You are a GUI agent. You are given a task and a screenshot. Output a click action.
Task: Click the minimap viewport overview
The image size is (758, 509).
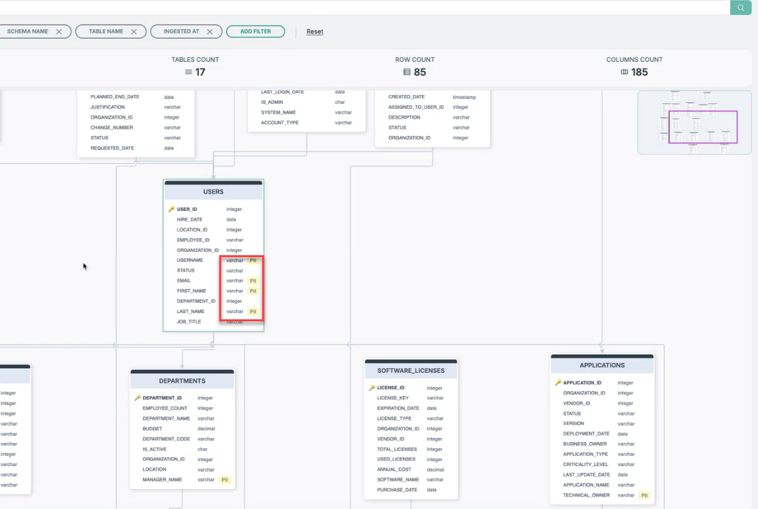(703, 127)
